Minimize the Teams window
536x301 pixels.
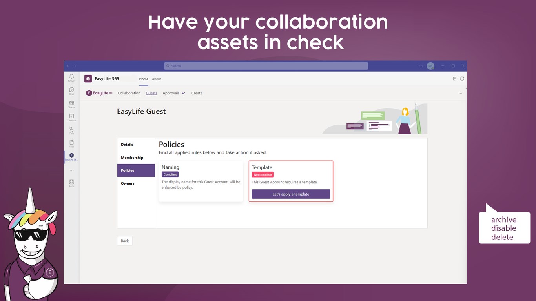(443, 66)
